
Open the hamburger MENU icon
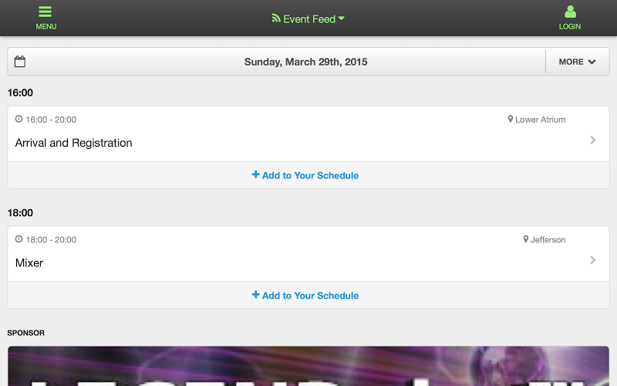pos(46,12)
